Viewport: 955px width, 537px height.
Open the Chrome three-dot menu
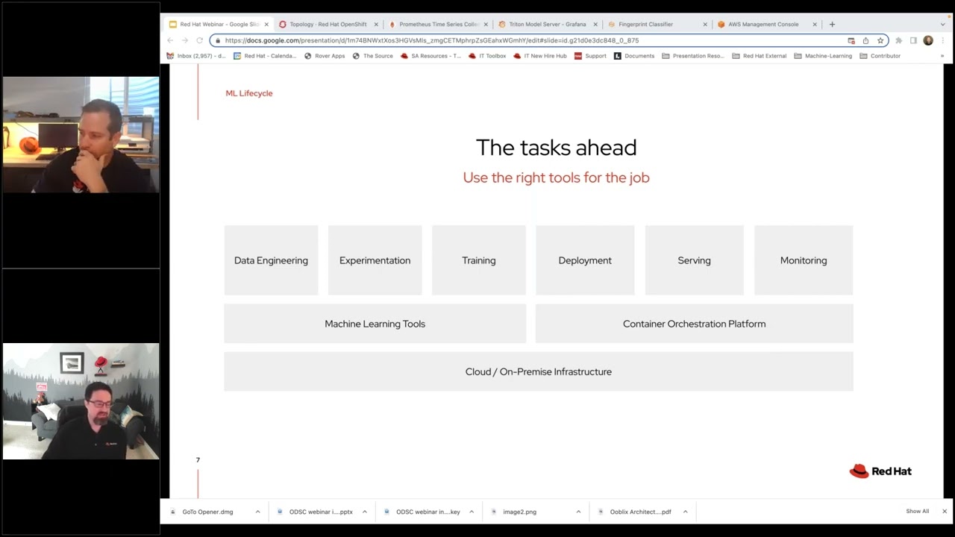click(x=942, y=40)
